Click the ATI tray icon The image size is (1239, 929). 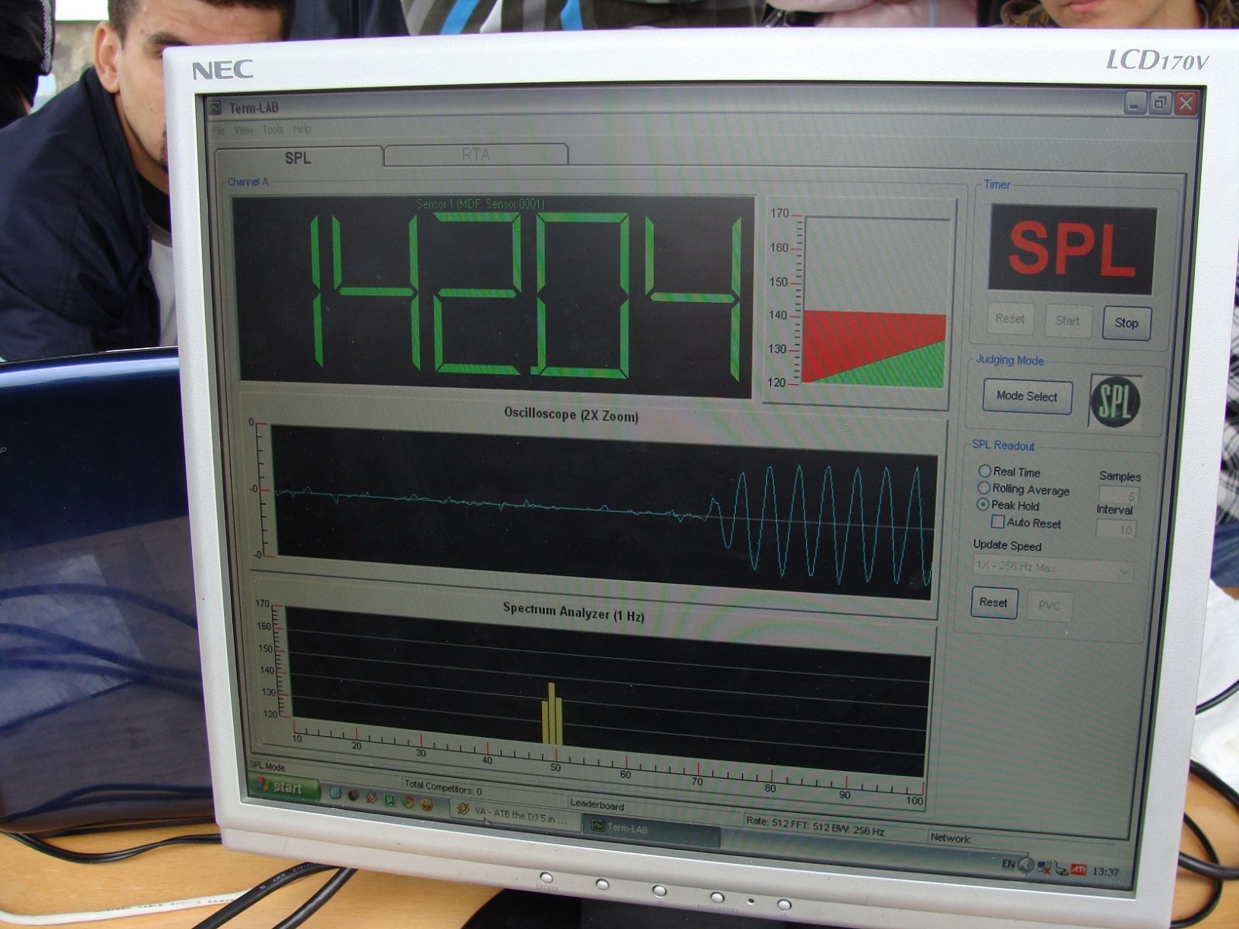1079,870
